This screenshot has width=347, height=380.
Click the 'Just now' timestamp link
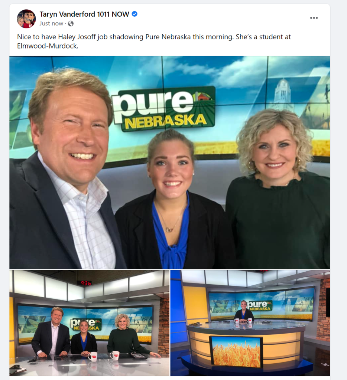51,23
